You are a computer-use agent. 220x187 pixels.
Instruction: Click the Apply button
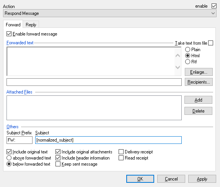202,179
